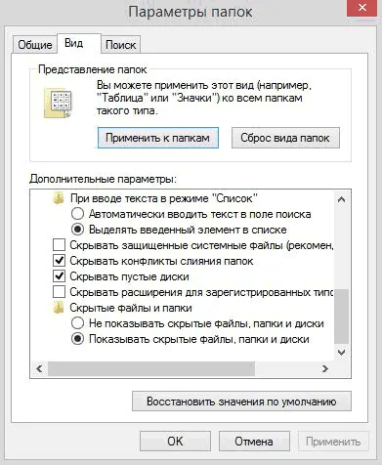Viewport: 382px width, 465px height.
Task: Click the list's scroll up arrow
Action: click(341, 199)
